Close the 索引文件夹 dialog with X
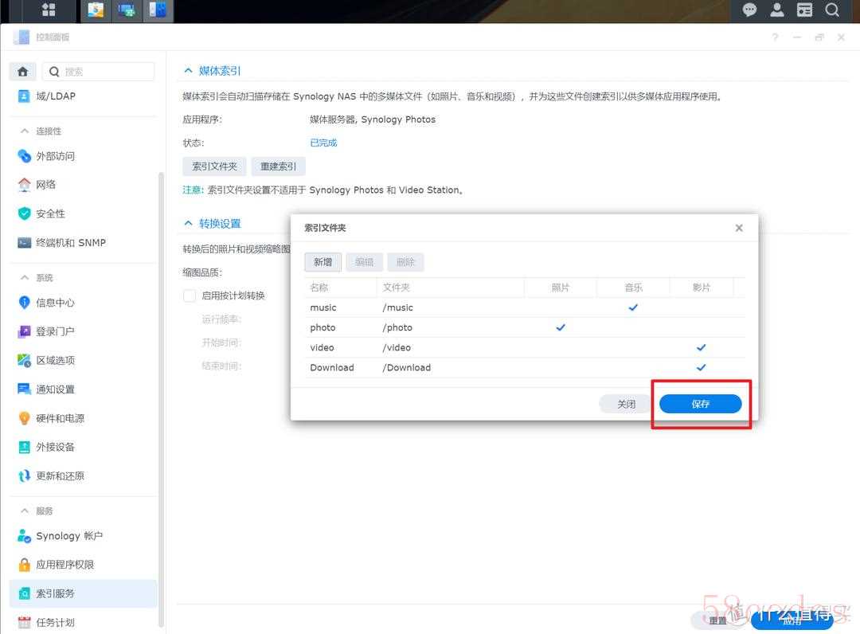This screenshot has width=860, height=634. tap(739, 228)
